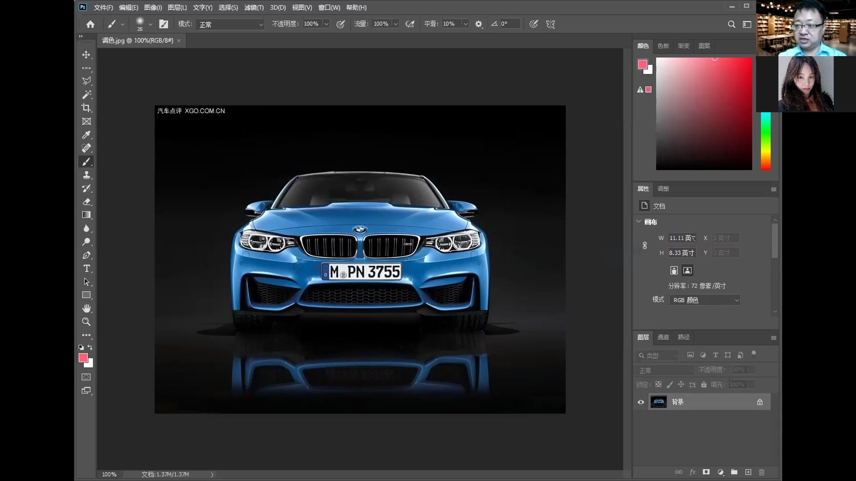This screenshot has height=481, width=856.
Task: Open the Search icon in options bar
Action: click(x=731, y=24)
